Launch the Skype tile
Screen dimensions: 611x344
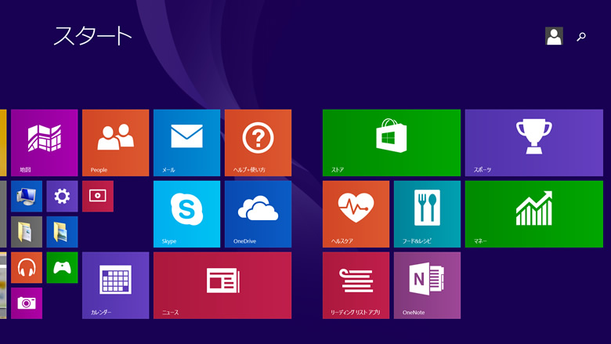pyautogui.click(x=186, y=213)
